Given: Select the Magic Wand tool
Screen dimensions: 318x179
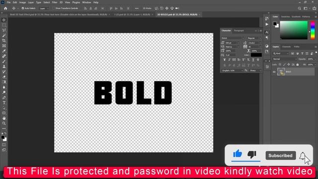Looking at the screenshot, I should coord(4,35).
